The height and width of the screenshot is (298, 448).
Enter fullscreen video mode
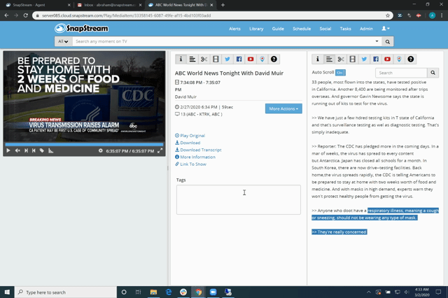point(160,150)
